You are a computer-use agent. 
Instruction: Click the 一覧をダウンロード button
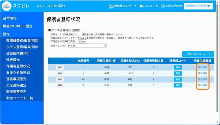point(198,54)
